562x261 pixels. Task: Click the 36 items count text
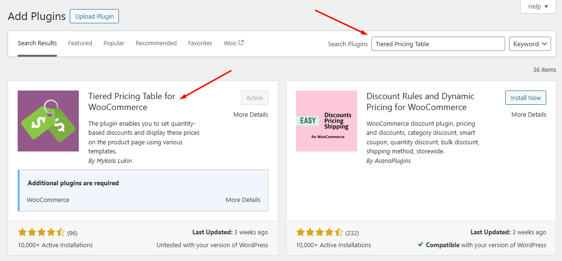[544, 70]
